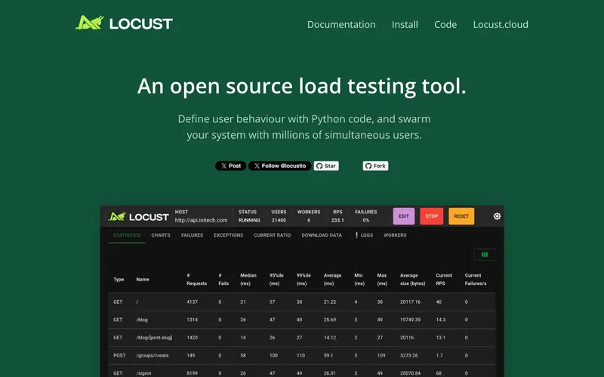This screenshot has height=377, width=604.
Task: Open the WORKERS tab
Action: click(x=395, y=235)
